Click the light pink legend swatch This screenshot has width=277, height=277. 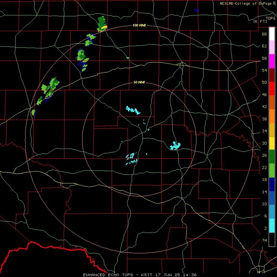pyautogui.click(x=272, y=47)
